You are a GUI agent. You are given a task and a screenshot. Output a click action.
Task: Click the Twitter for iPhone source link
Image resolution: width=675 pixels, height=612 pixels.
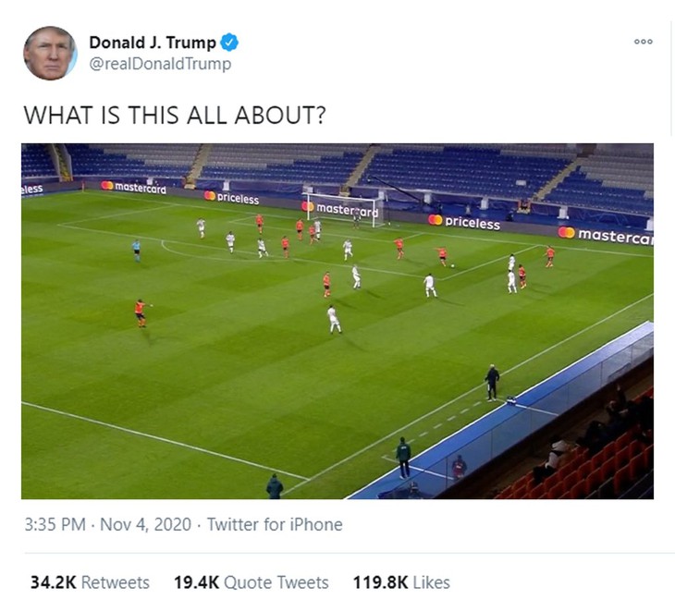tap(275, 524)
